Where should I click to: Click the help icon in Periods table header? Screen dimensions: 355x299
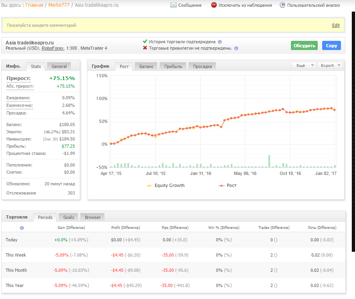coord(22,228)
